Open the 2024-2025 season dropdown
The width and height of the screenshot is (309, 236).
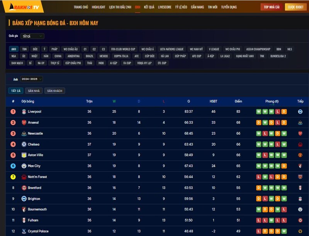32,79
